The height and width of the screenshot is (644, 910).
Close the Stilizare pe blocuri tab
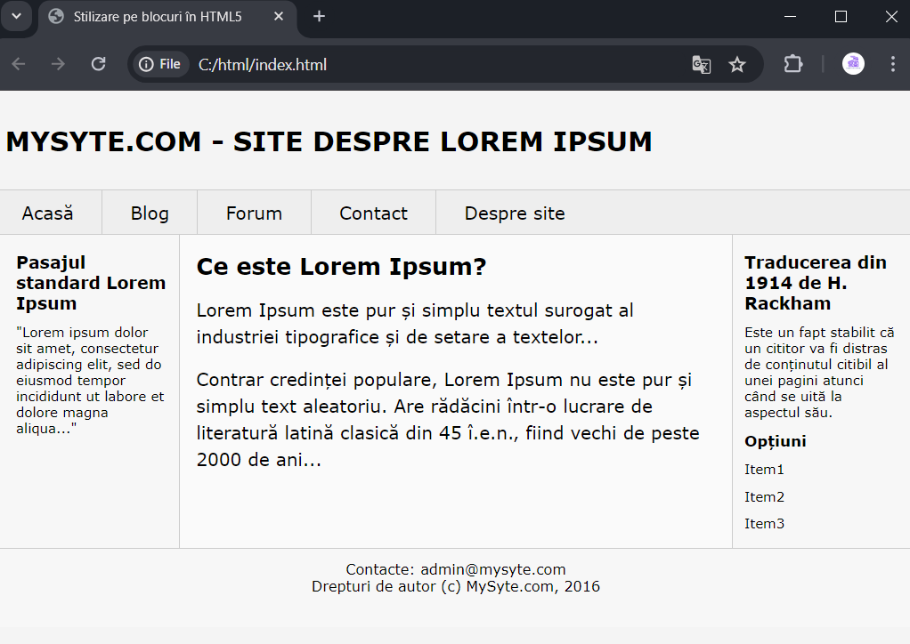point(279,16)
